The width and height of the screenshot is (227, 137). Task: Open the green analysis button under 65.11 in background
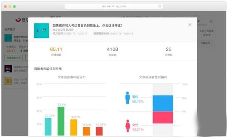14,58
